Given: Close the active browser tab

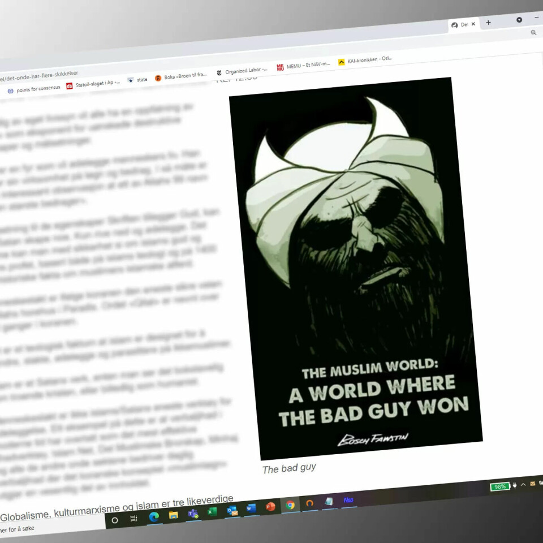Looking at the screenshot, I should [473, 24].
